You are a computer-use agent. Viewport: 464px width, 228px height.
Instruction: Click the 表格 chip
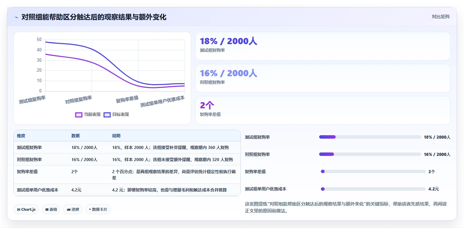click(x=51, y=209)
